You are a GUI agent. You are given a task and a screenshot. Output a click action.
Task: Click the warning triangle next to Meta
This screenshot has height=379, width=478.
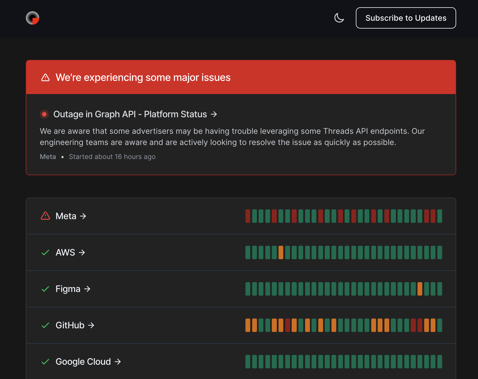[45, 216]
